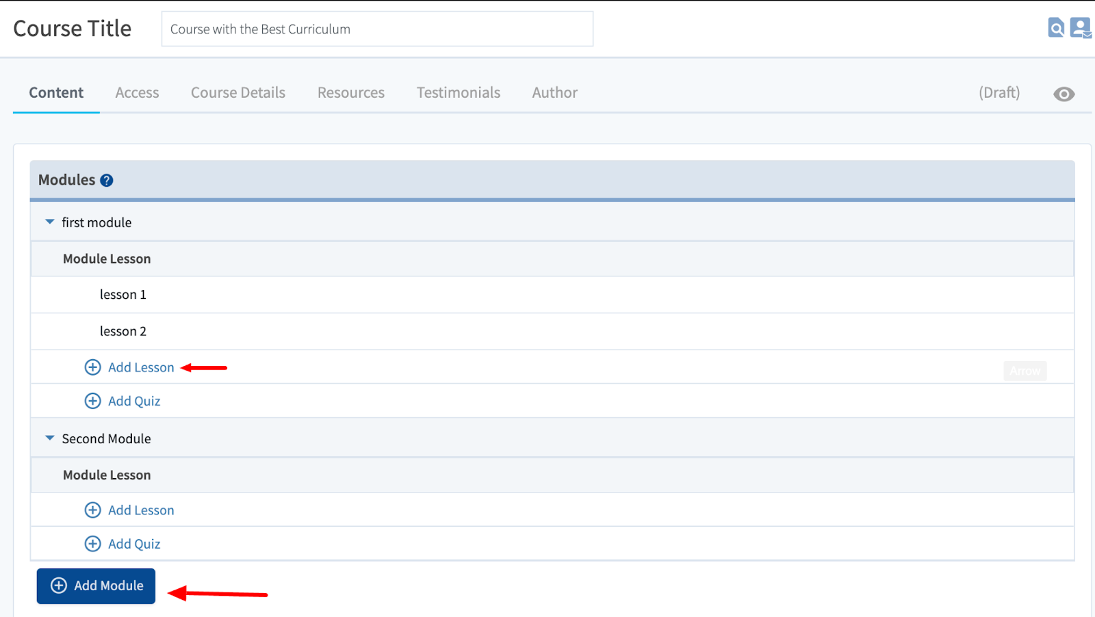
Task: Click the (Draft) status label
Action: (x=999, y=93)
